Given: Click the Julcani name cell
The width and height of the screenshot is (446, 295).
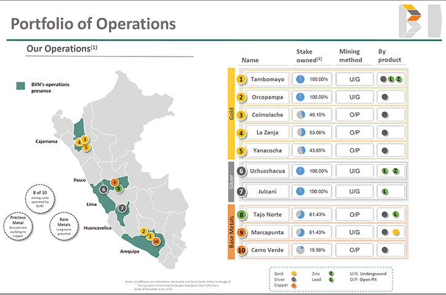Looking at the screenshot, I should coord(268,192).
